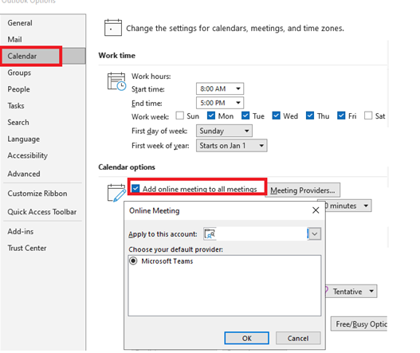Image resolution: width=420 pixels, height=353 pixels.
Task: Open Customize Ribbon settings
Action: pyautogui.click(x=37, y=194)
